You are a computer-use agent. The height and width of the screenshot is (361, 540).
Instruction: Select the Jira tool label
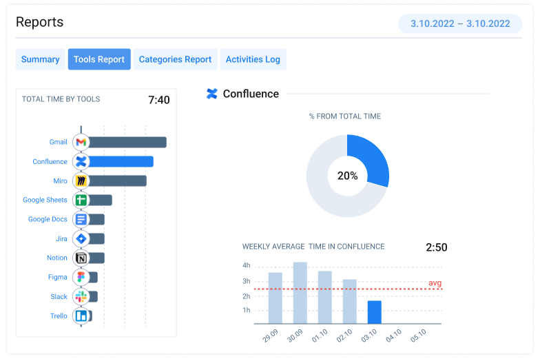[62, 238]
